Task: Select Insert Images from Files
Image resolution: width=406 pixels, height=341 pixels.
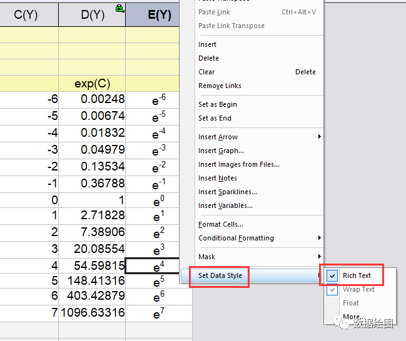Action: pyautogui.click(x=259, y=164)
